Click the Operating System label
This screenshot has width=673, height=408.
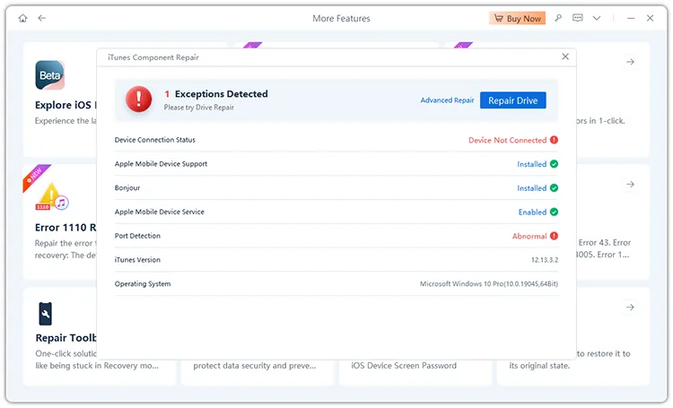pos(143,284)
